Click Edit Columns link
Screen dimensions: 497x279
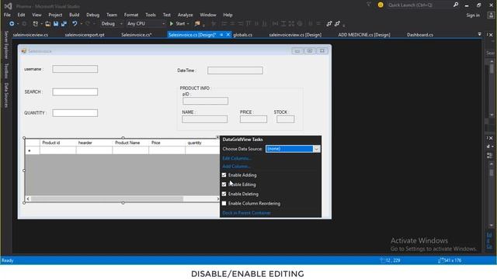[x=237, y=158]
